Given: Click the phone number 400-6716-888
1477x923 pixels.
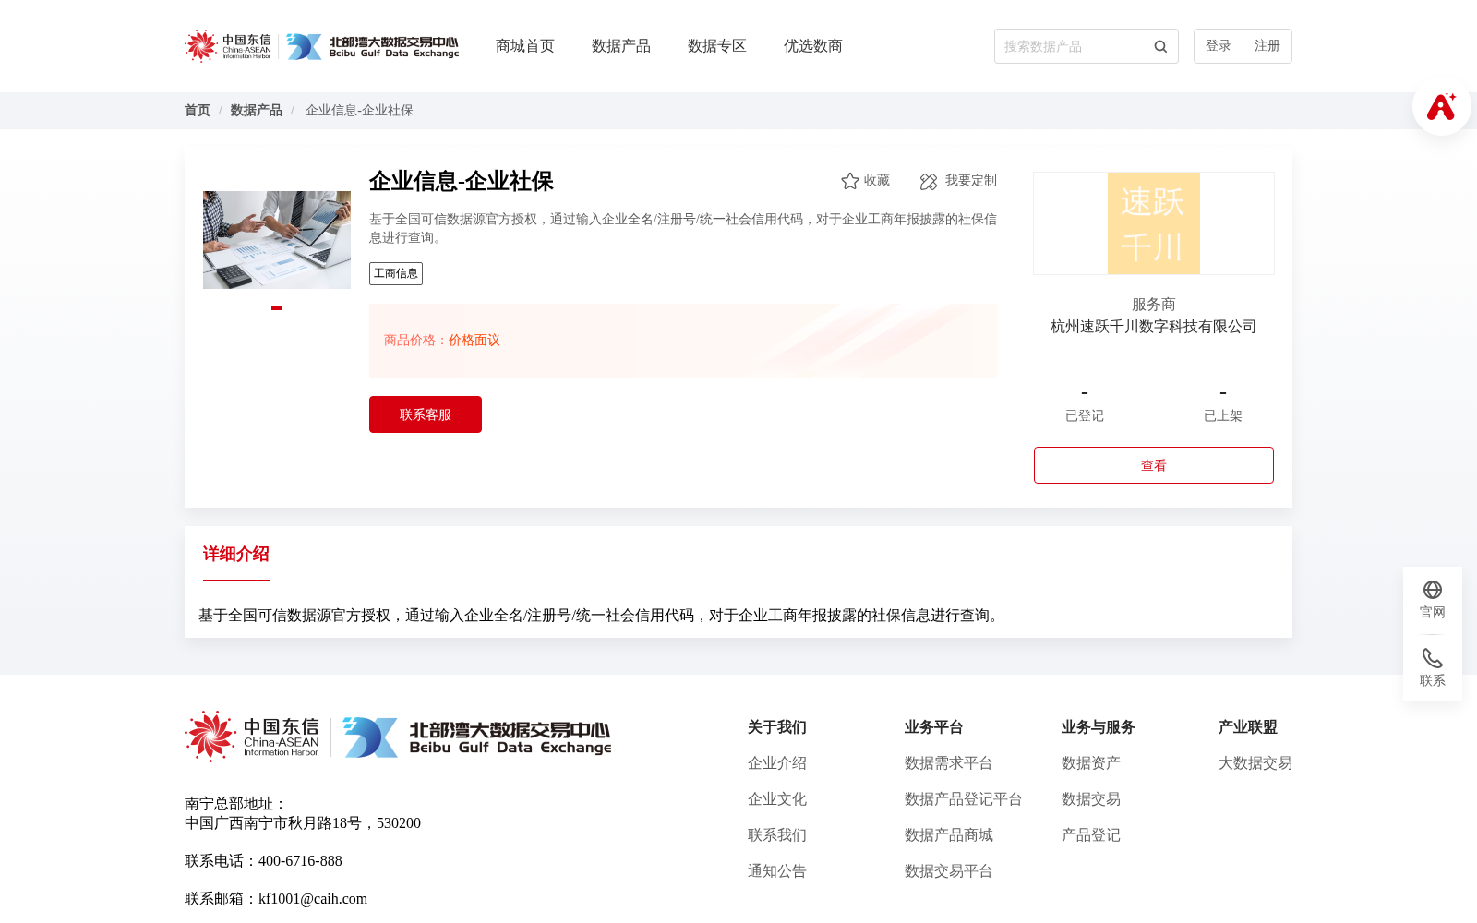Looking at the screenshot, I should coord(300,861).
